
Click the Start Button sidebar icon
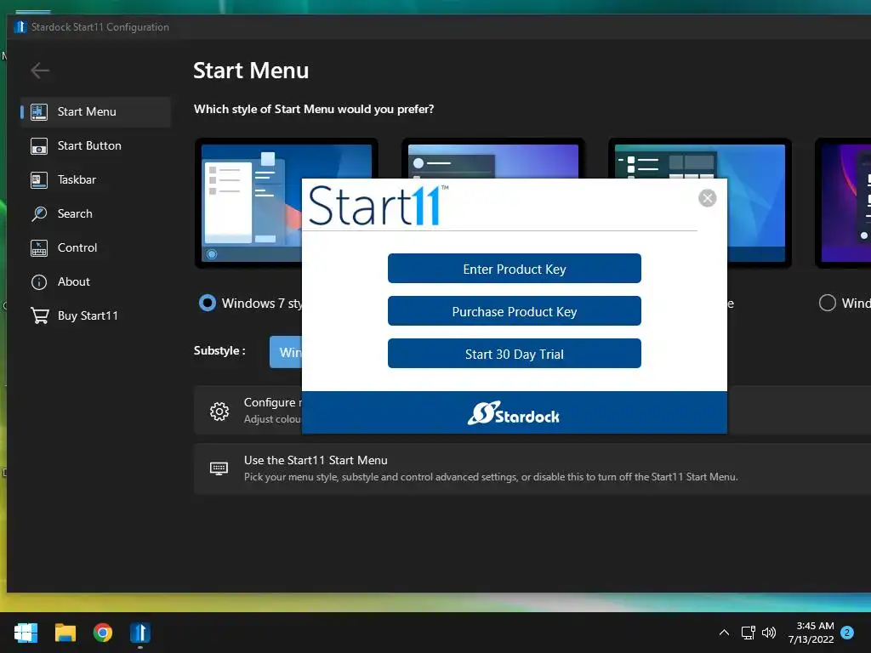[39, 146]
